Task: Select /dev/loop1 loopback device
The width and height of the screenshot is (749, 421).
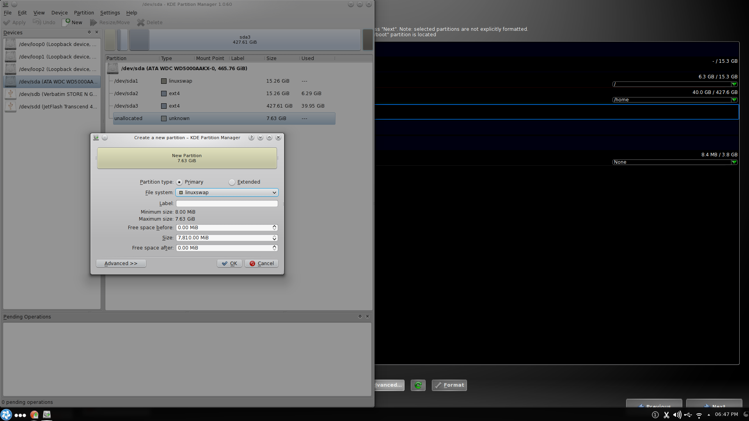Action: pos(51,57)
